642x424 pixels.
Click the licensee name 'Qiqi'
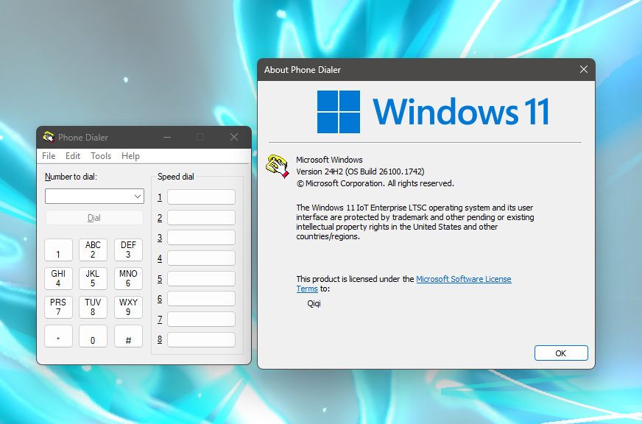pyautogui.click(x=314, y=304)
